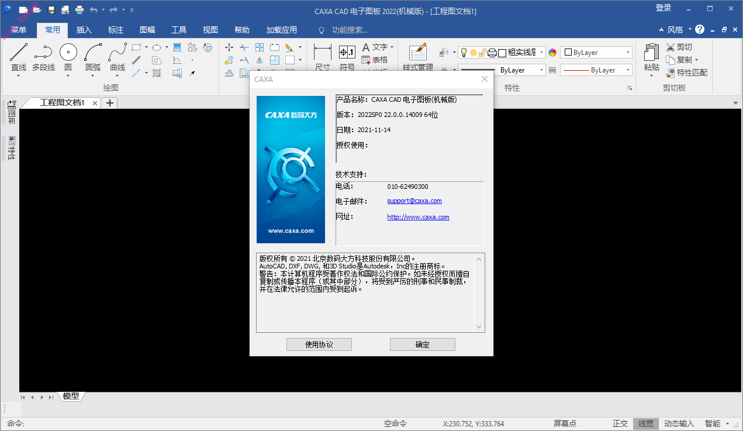Switch to the 视图 ribbon tab
This screenshot has width=743, height=431.
[210, 30]
